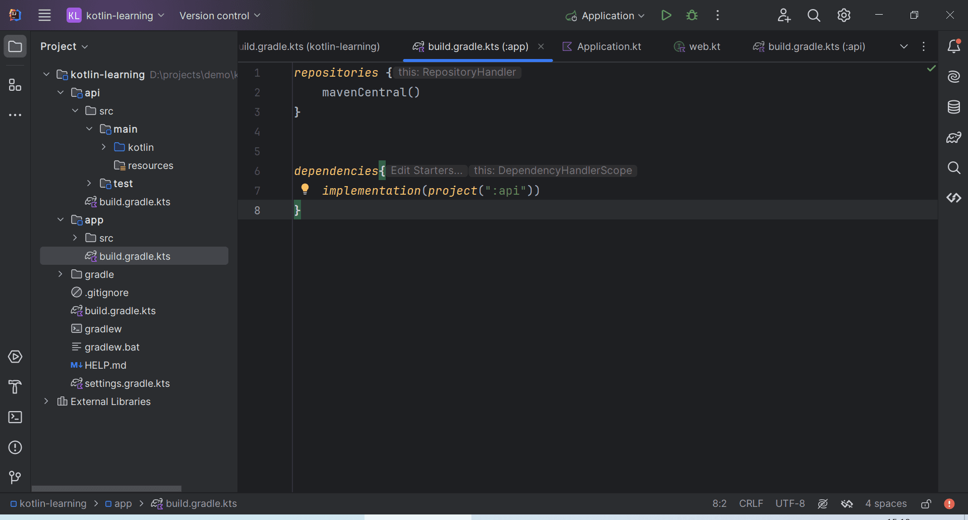Open the Database tool window

(x=953, y=107)
